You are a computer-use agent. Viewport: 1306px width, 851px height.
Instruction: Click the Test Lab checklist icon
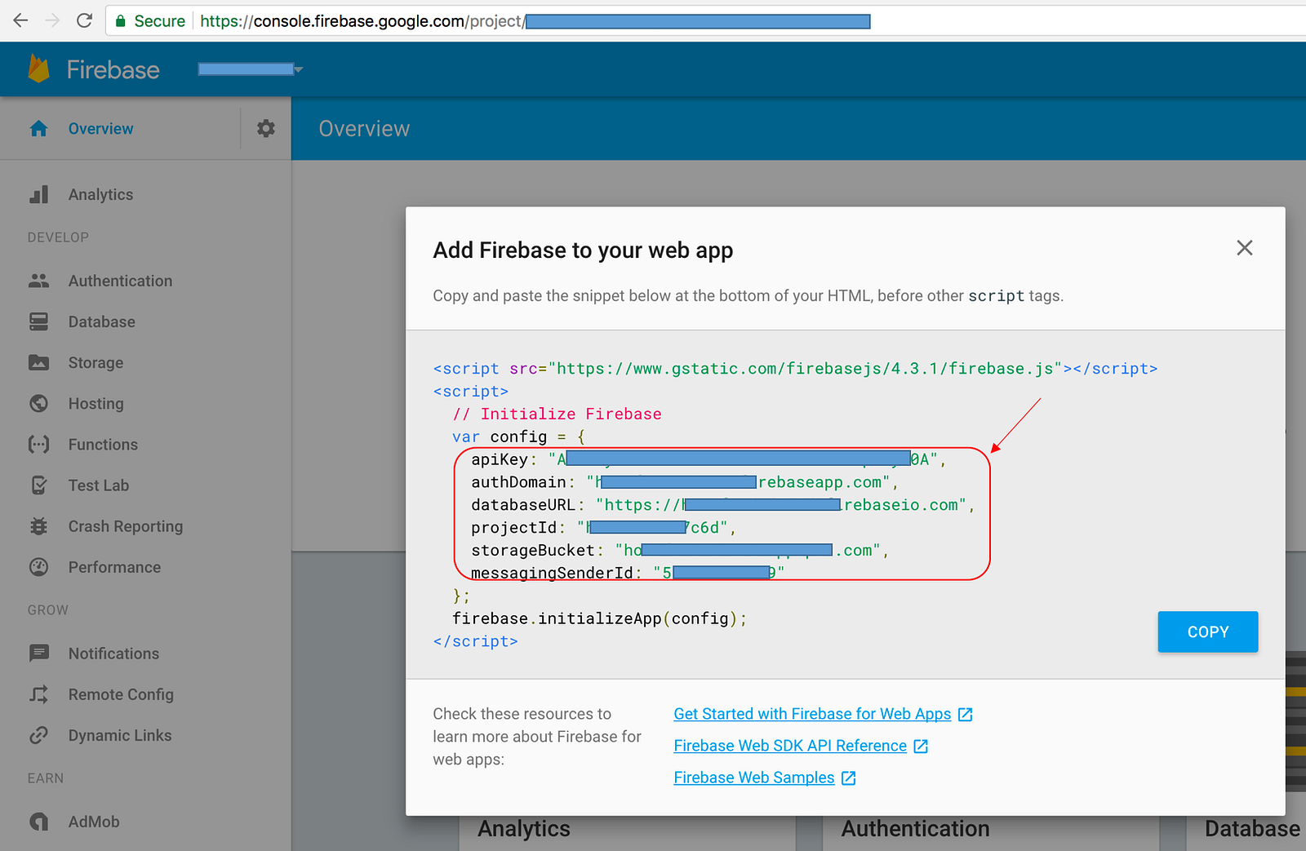click(x=38, y=485)
